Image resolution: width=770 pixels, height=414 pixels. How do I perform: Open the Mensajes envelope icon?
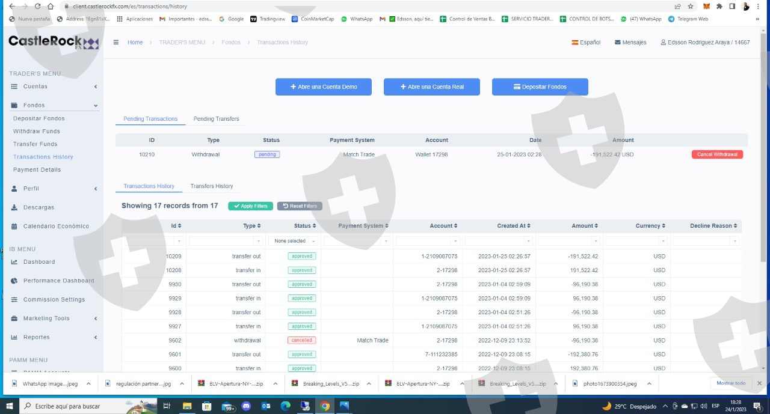coord(617,43)
